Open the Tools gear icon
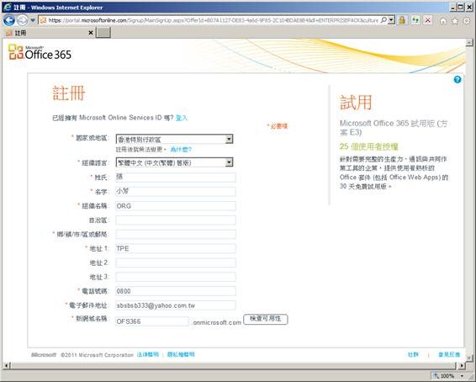The image size is (476, 382). (467, 21)
